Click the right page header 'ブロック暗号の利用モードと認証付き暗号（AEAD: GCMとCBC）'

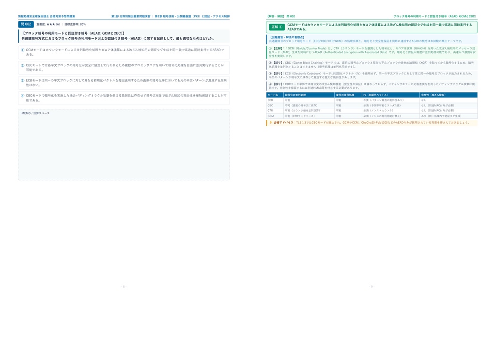pyautogui.click(x=435, y=16)
